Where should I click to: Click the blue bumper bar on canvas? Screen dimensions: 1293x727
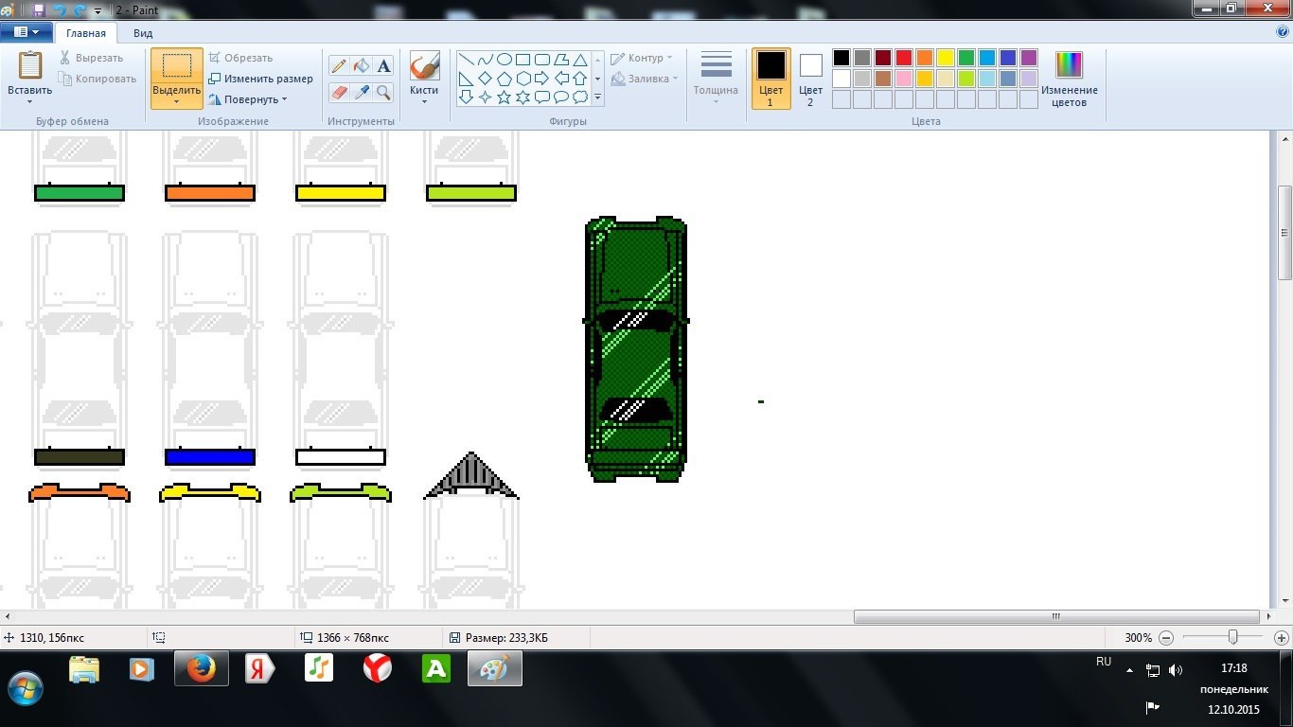[x=210, y=457]
